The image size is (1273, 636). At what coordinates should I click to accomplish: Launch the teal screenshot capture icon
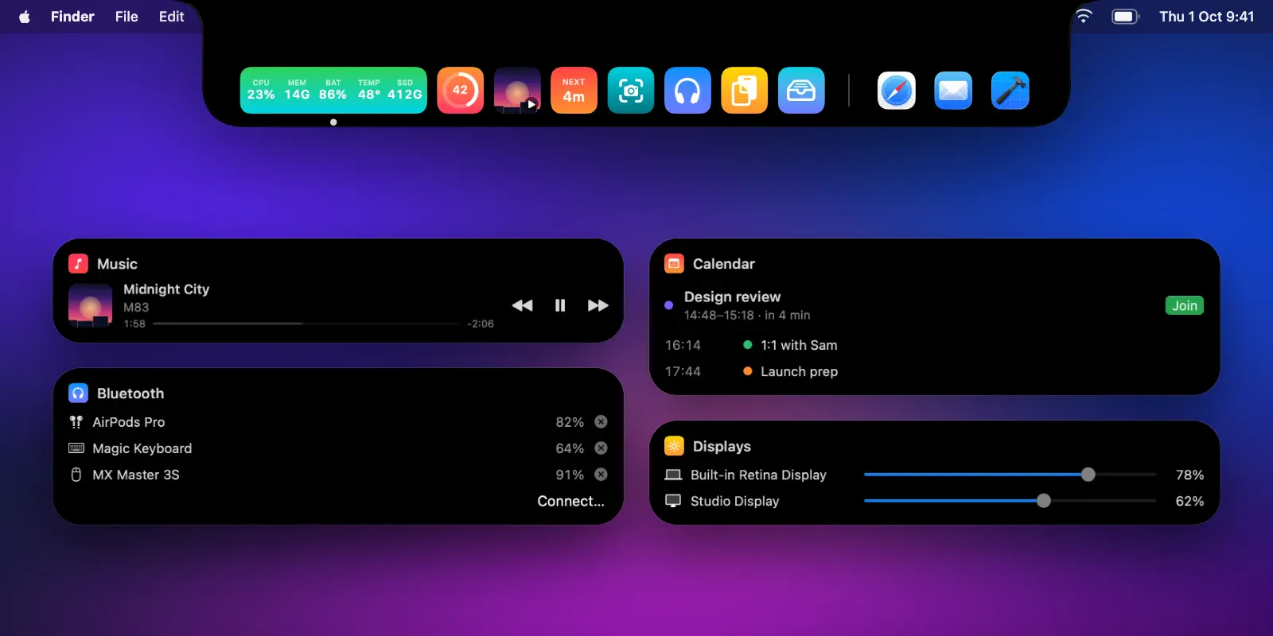tap(631, 90)
